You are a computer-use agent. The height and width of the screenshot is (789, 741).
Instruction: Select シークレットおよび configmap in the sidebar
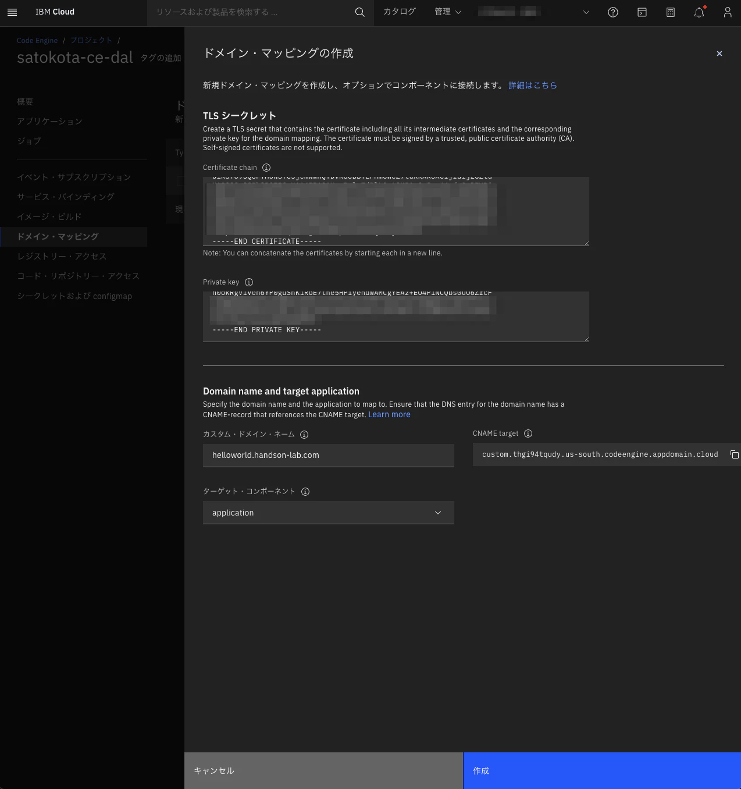coord(74,296)
